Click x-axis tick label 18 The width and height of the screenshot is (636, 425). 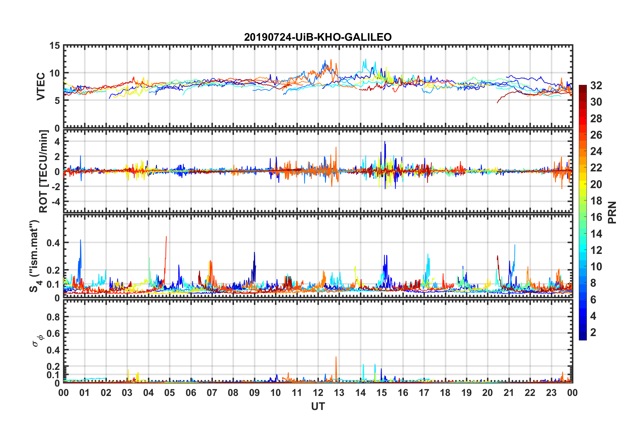(445, 393)
